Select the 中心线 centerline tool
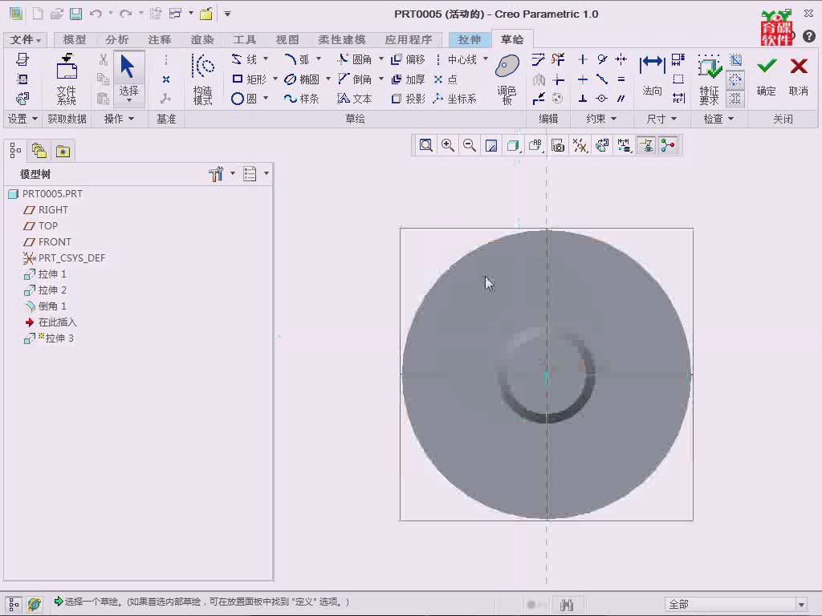 click(456, 59)
